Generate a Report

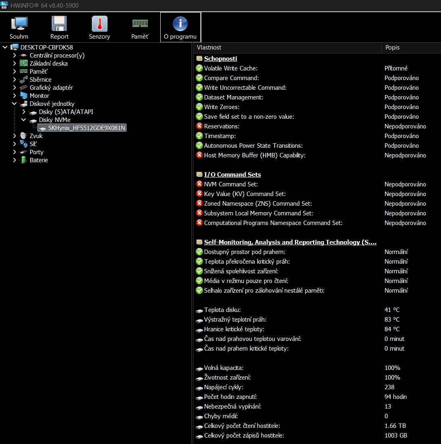[59, 27]
